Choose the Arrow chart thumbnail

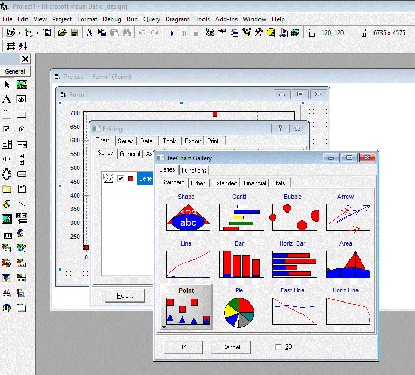pyautogui.click(x=346, y=214)
